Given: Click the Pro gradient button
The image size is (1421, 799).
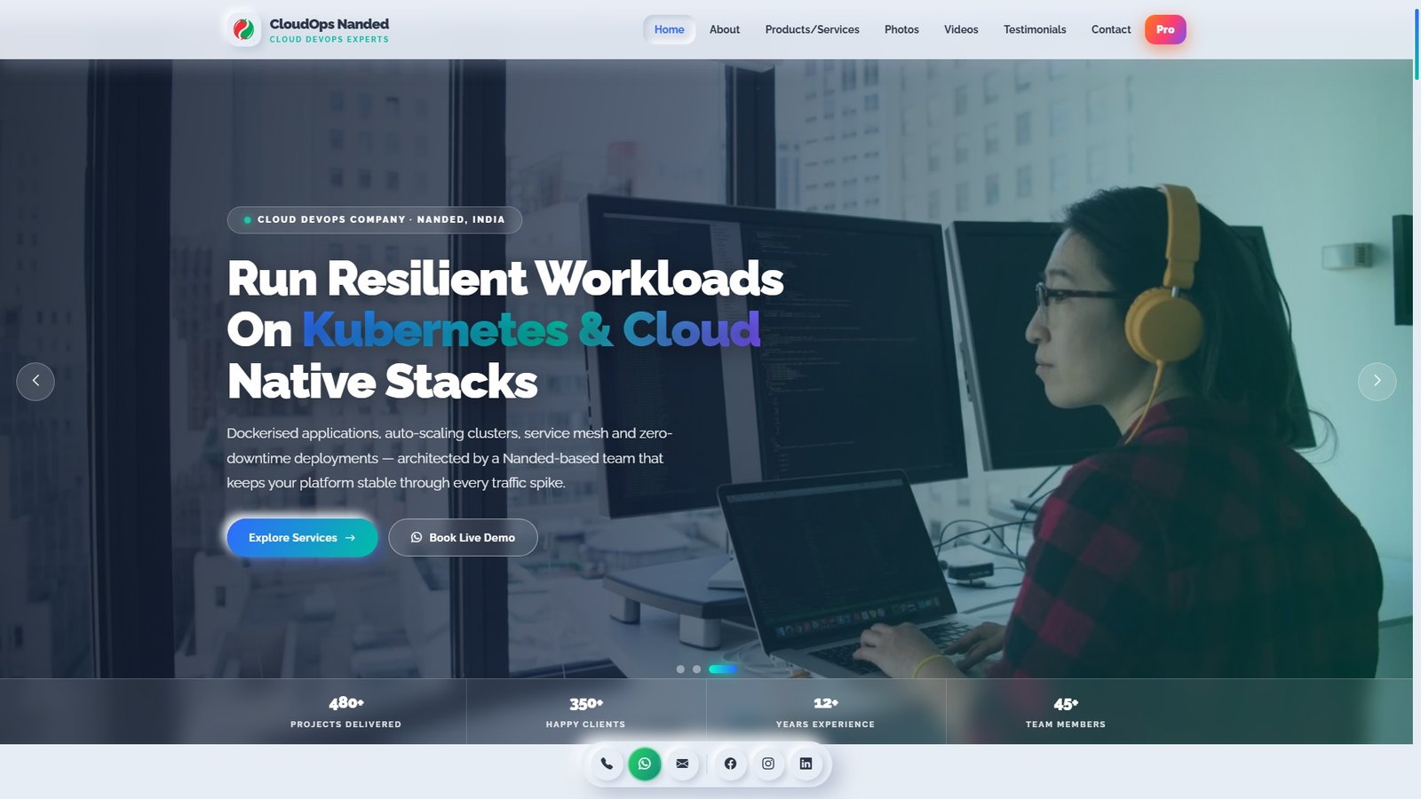Looking at the screenshot, I should pyautogui.click(x=1165, y=29).
